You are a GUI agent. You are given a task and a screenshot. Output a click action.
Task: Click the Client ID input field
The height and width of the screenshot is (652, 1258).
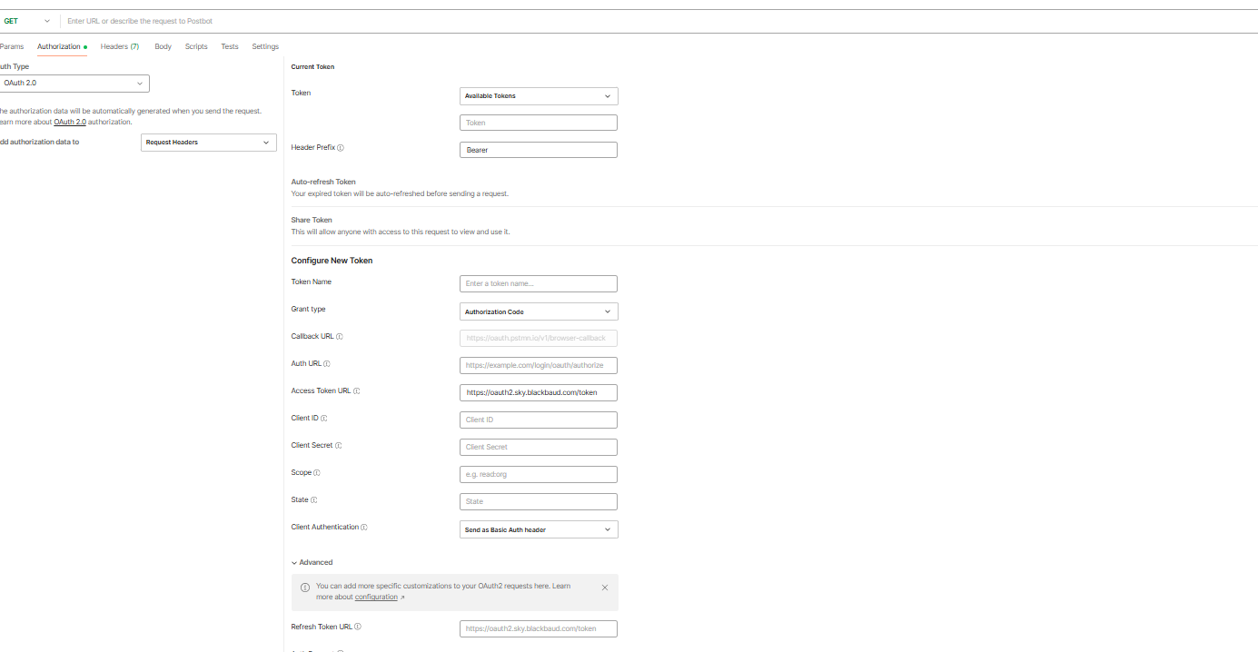point(539,420)
